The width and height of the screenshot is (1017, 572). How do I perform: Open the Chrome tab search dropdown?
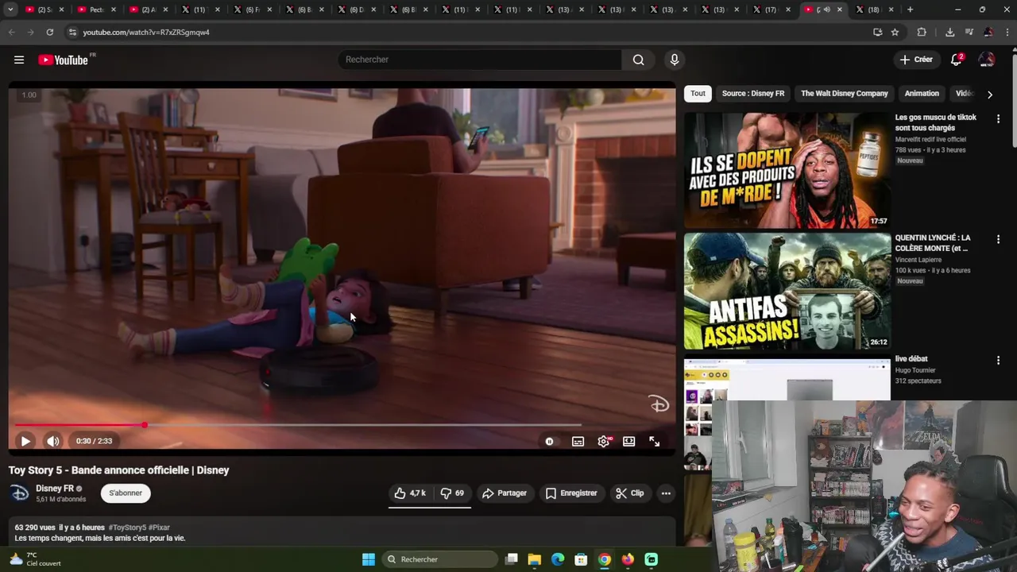pos(10,10)
